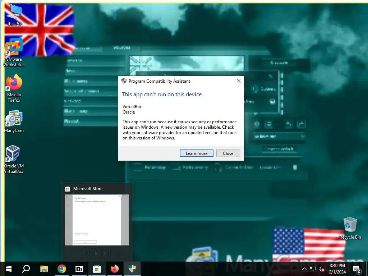Viewport: 368px width, 276px height.
Task: Open VMware Workstation desktop shortcut
Action: point(14,53)
